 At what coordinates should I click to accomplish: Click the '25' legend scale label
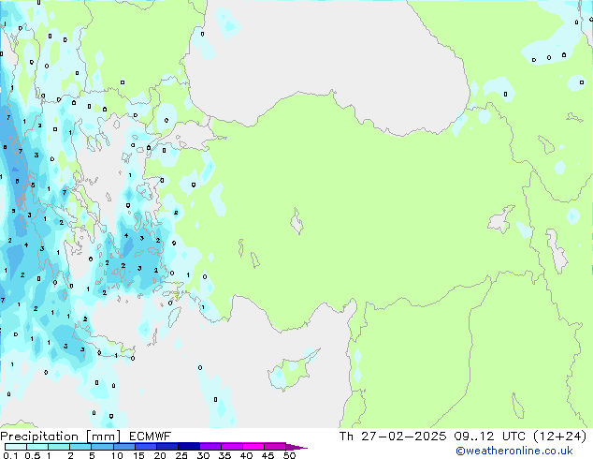pyautogui.click(x=181, y=455)
